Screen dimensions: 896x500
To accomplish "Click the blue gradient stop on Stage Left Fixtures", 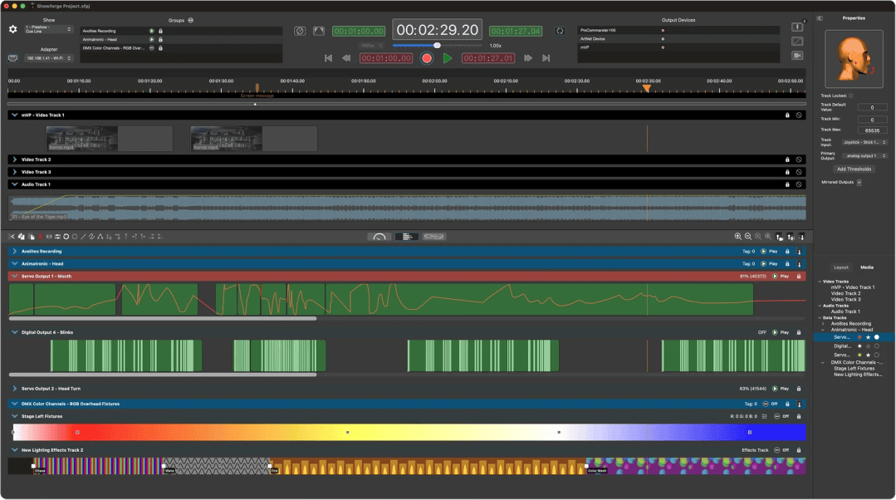I will click(750, 433).
